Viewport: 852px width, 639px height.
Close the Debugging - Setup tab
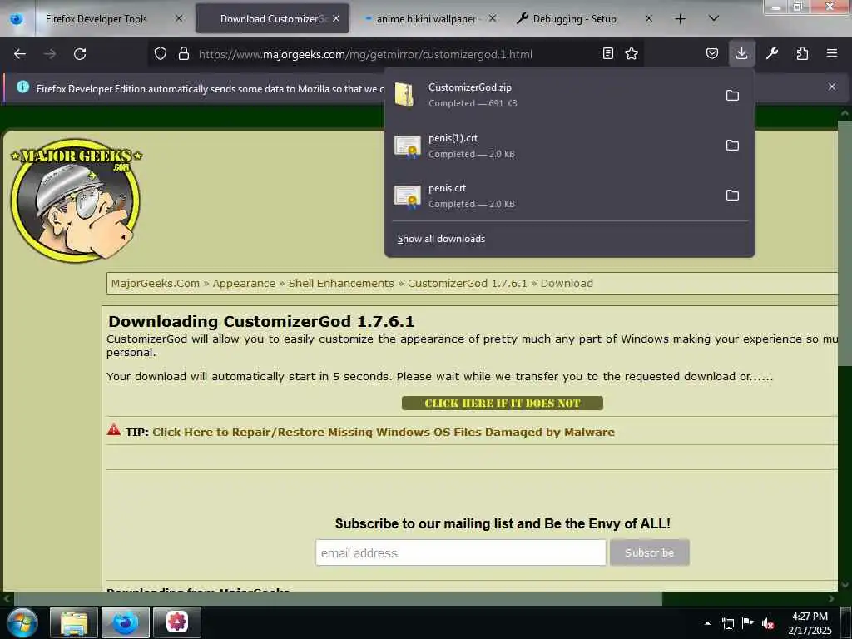(649, 18)
